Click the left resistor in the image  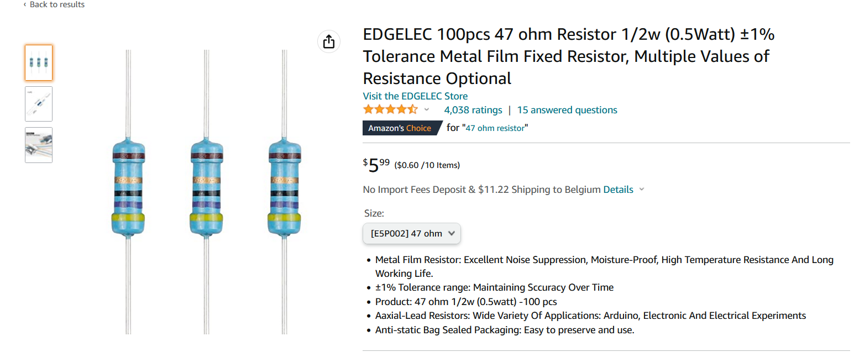(x=128, y=192)
